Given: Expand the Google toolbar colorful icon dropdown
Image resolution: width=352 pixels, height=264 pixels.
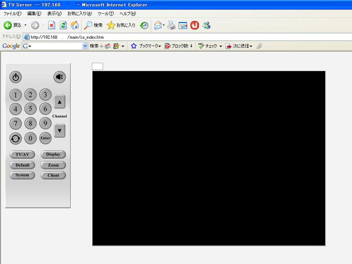Looking at the screenshot, I should tap(123, 46).
